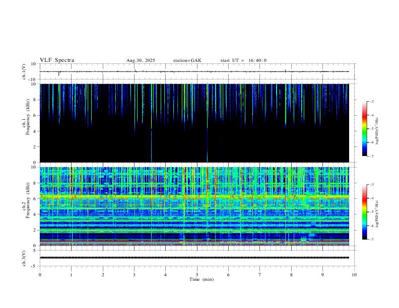399x308 pixels.
Task: Click the time tick label "1" on the x-axis
Action: tap(71, 275)
